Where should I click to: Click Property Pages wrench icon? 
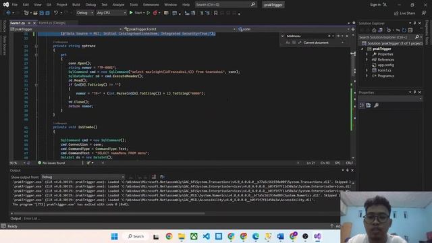(376, 105)
